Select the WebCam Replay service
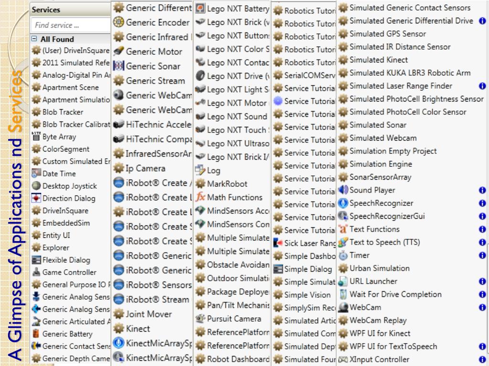The width and height of the screenshot is (489, 366). (x=378, y=320)
